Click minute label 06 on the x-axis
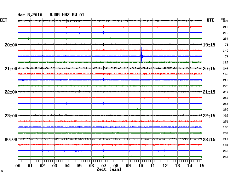The width and height of the screenshot is (230, 175). coord(91,166)
